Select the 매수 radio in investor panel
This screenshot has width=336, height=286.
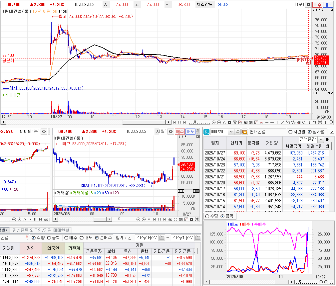[66, 238]
